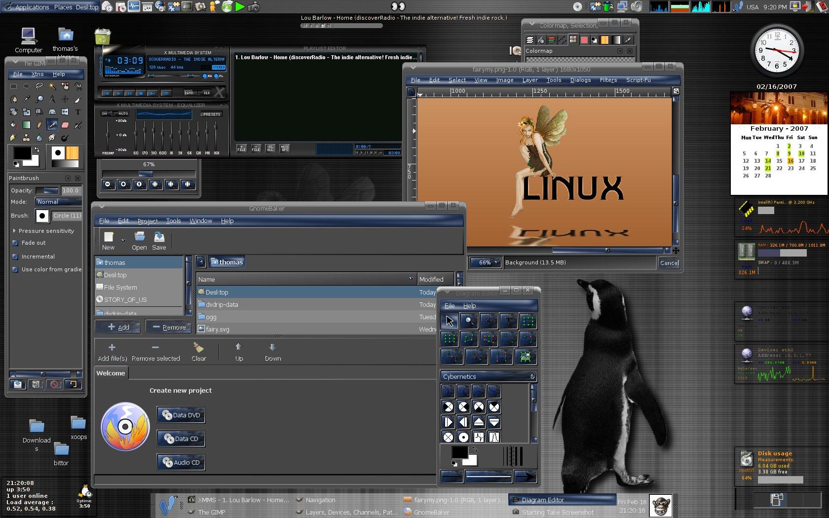Click the foreground black color swatch in GIMP toolbox
829x518 pixels.
tap(22, 153)
